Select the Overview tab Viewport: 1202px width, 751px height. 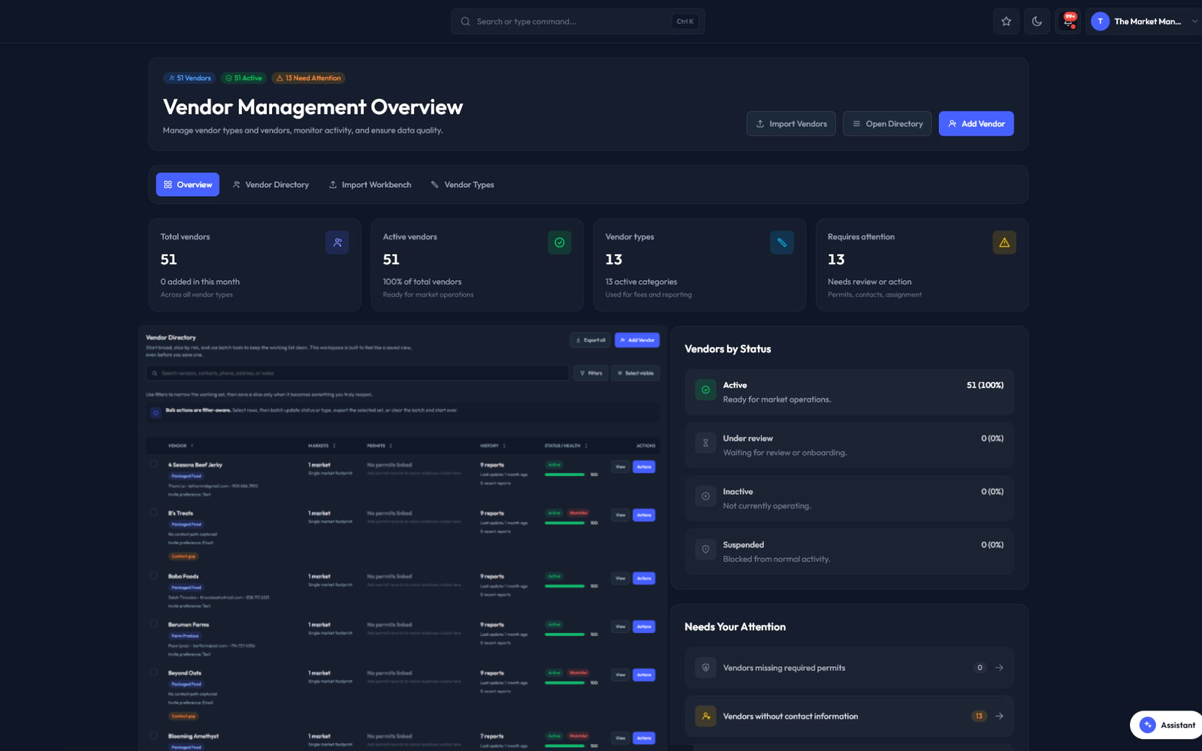click(188, 185)
